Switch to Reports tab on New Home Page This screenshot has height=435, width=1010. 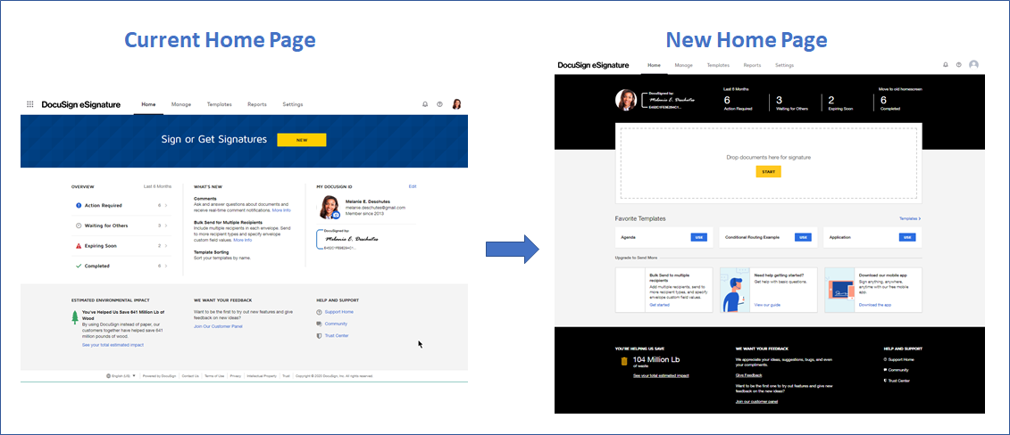(752, 65)
